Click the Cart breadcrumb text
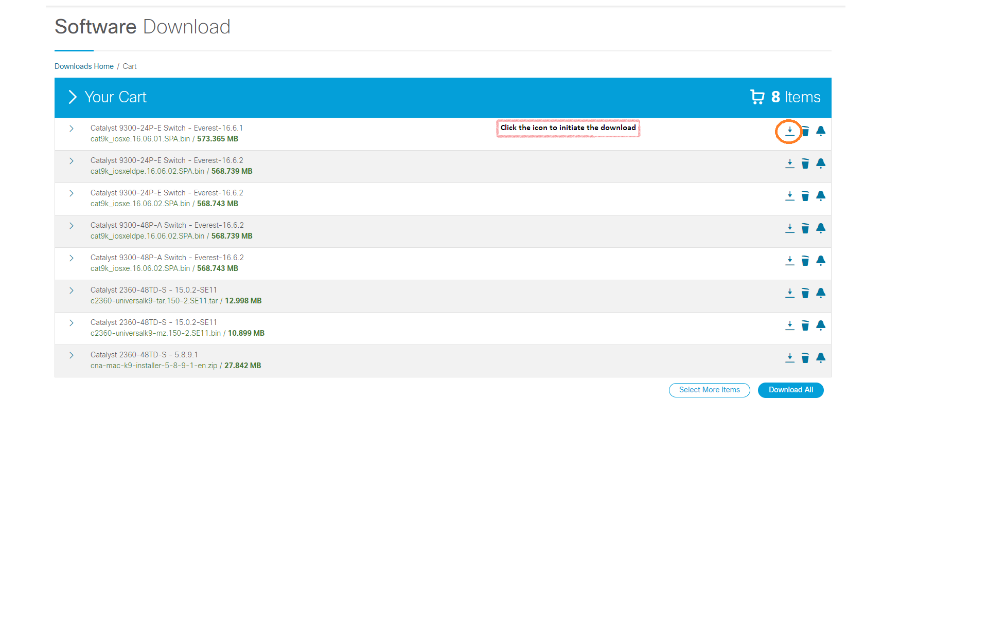 click(130, 66)
